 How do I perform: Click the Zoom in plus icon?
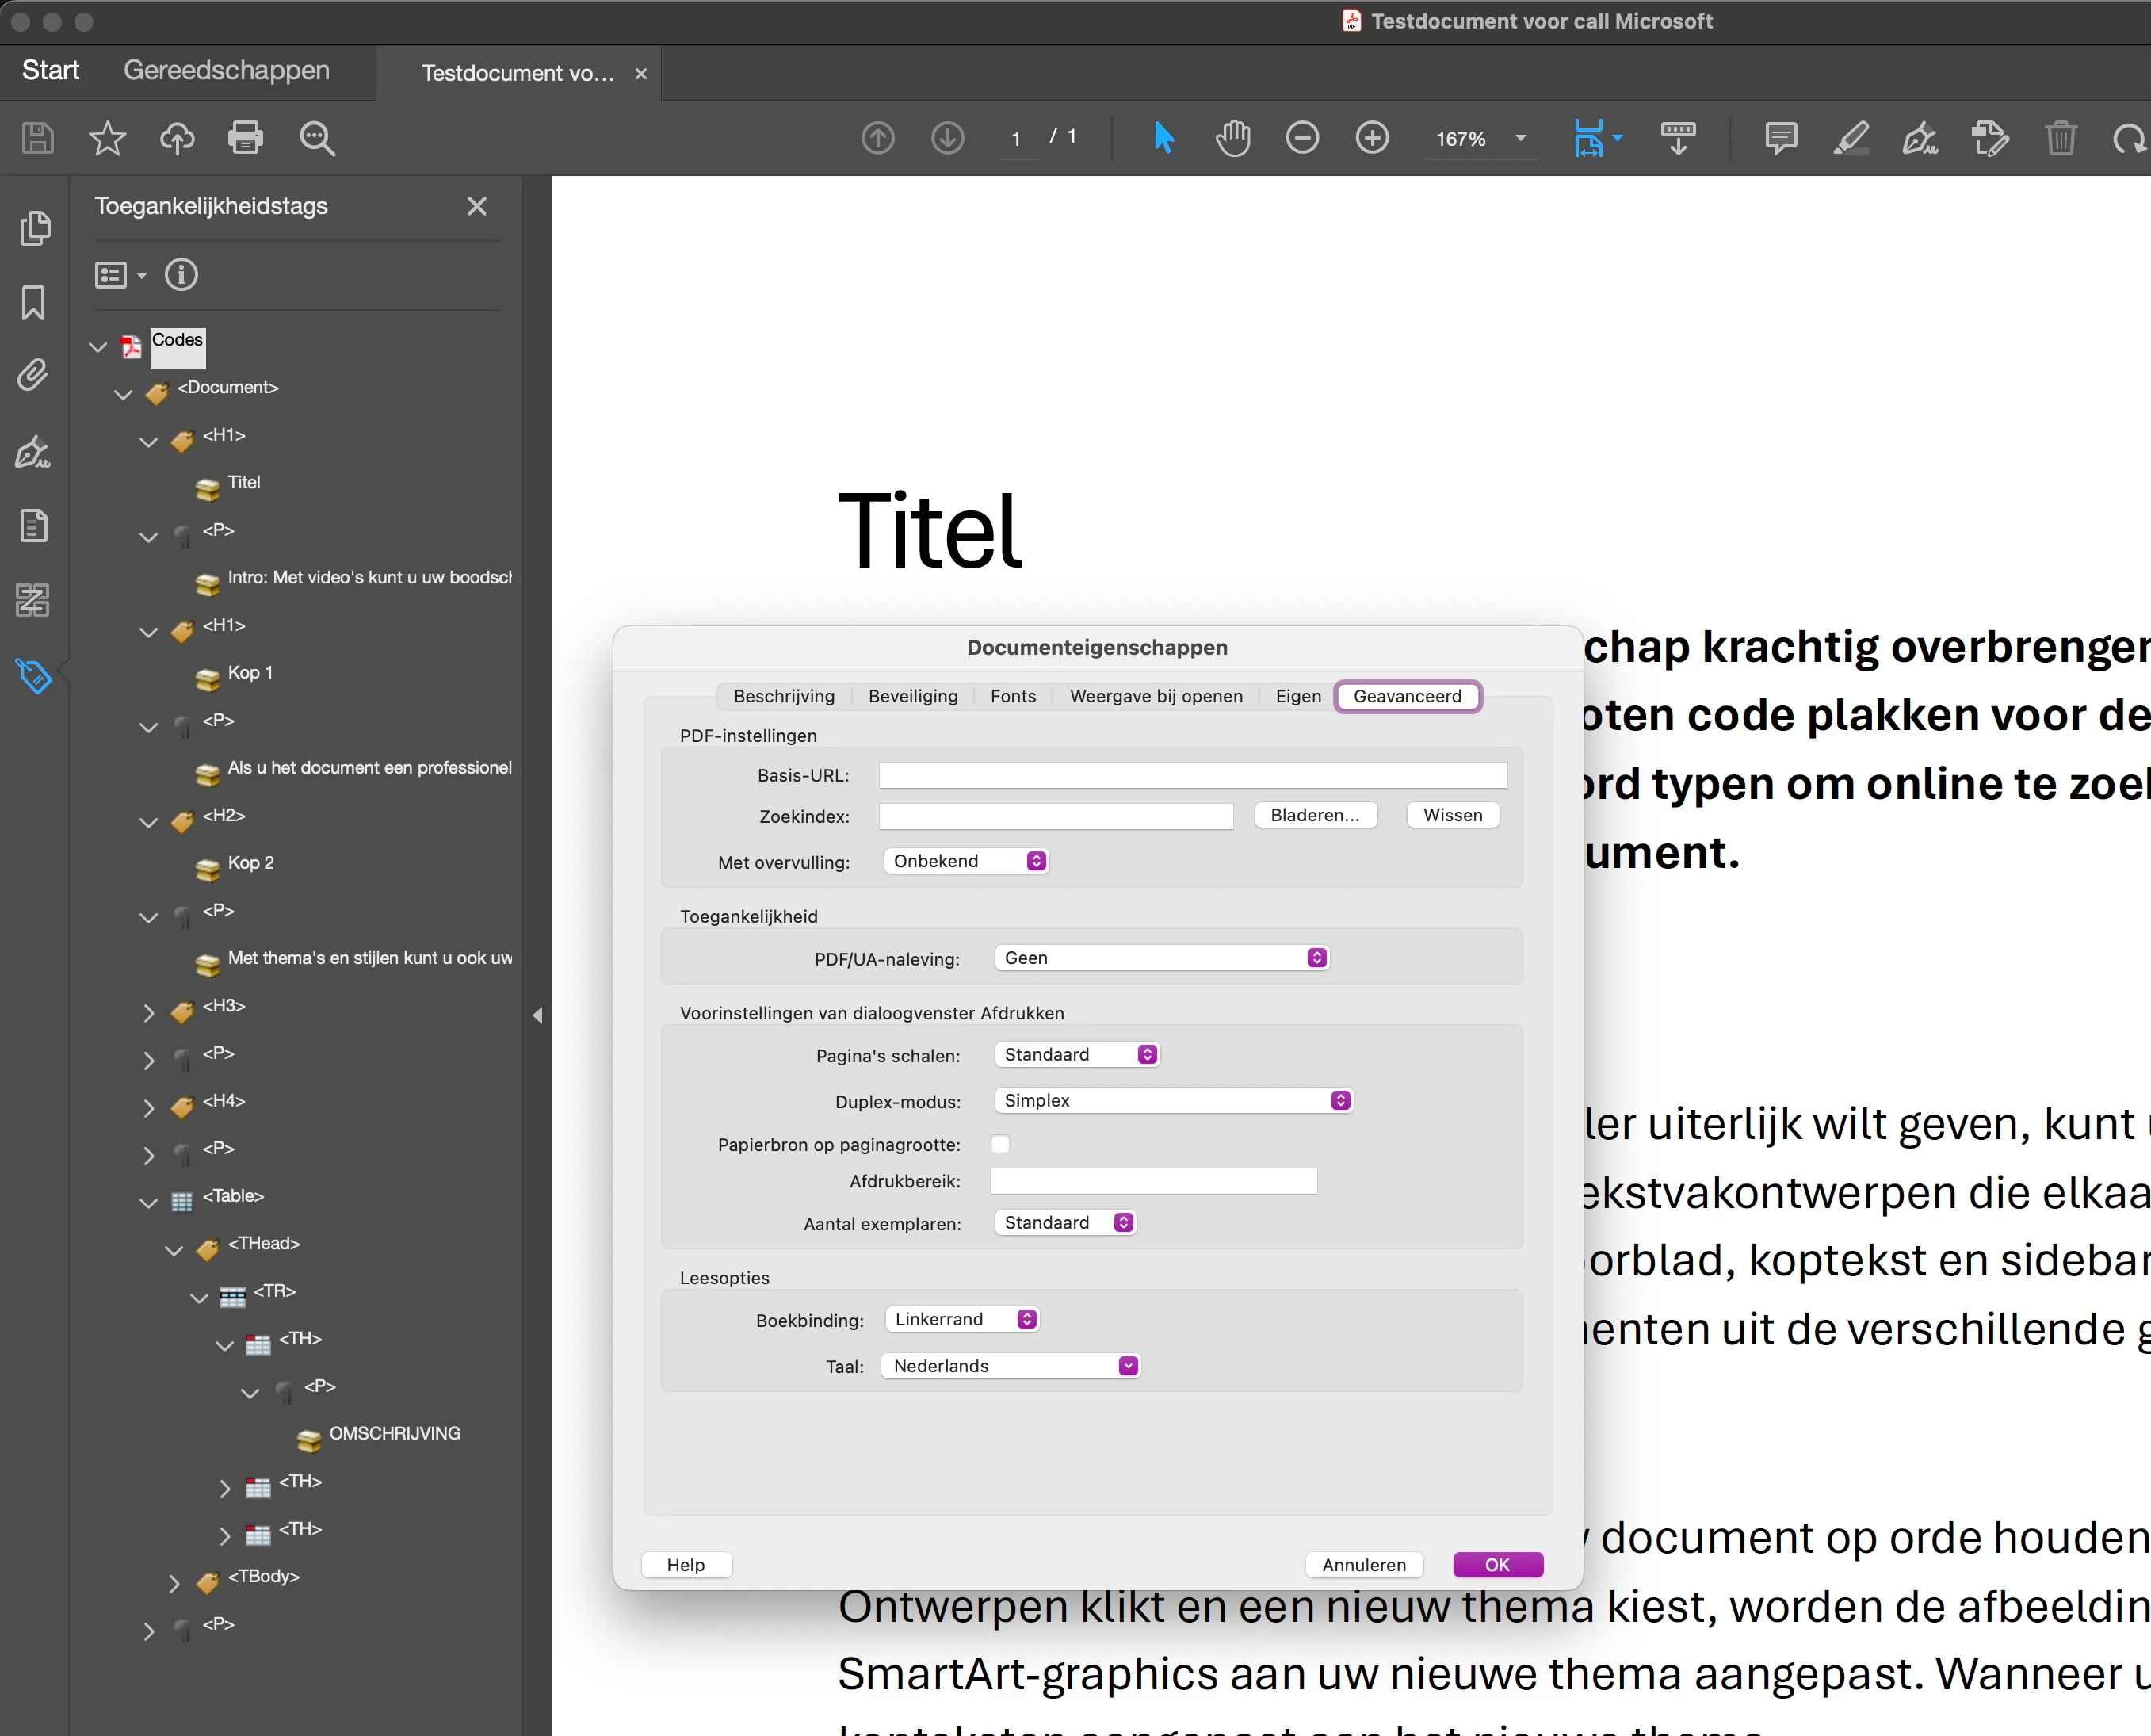click(x=1372, y=137)
